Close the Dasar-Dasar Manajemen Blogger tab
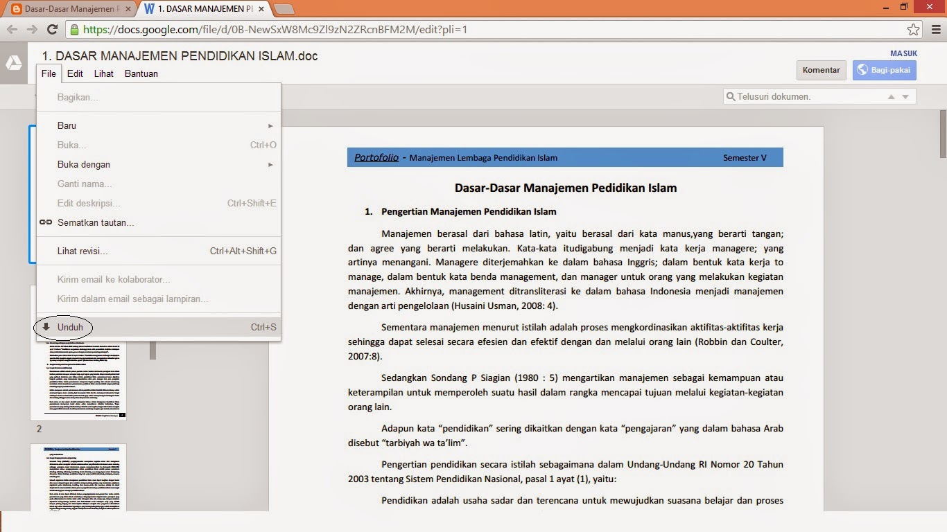 [x=128, y=9]
